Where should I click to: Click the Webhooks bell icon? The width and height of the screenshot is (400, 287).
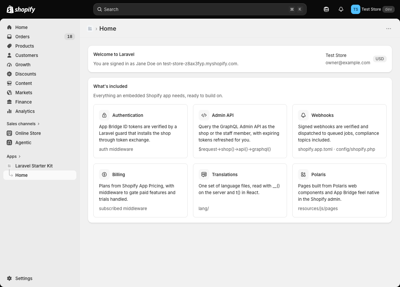[x=303, y=115]
